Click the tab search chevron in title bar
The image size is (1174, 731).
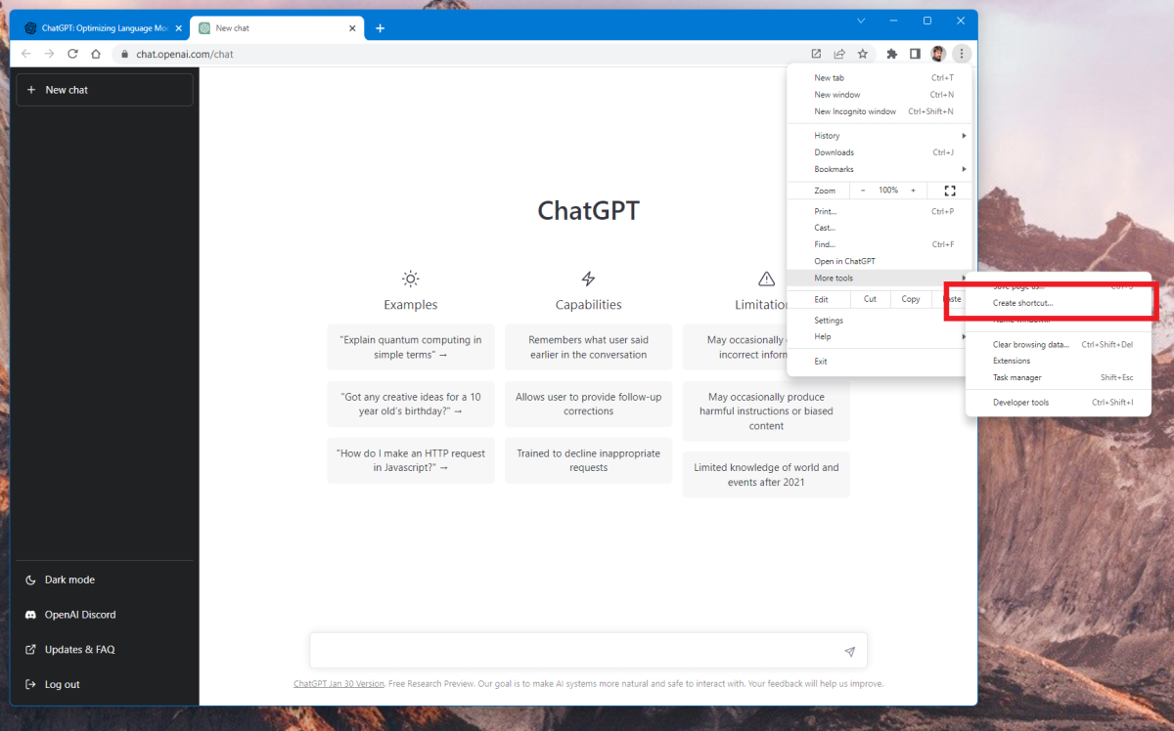point(861,21)
